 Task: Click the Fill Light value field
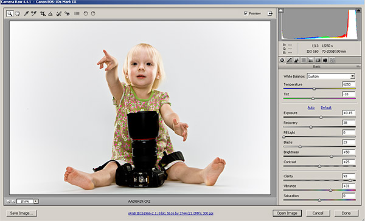click(x=349, y=132)
